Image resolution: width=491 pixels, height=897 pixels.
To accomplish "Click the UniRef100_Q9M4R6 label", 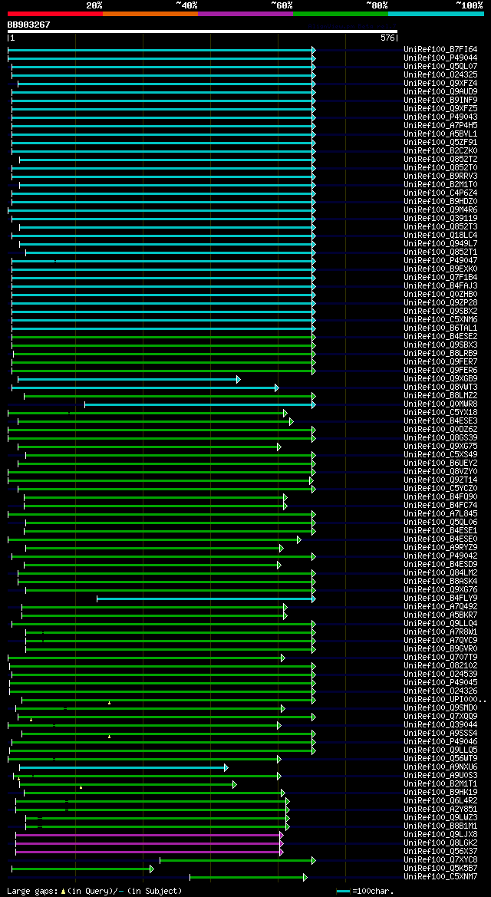I will [440, 210].
